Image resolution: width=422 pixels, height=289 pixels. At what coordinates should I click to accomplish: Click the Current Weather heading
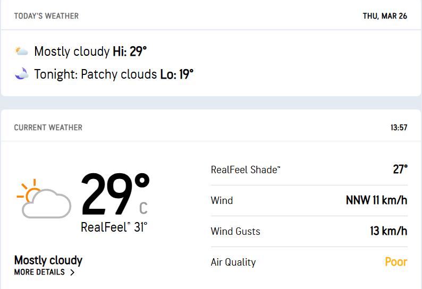(48, 127)
